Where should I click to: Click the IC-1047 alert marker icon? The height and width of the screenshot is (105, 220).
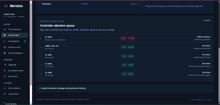(40, 38)
